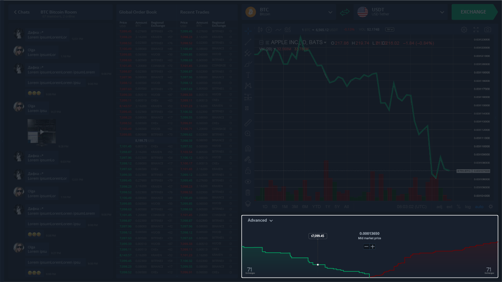
Task: Toggle the lock all drawings tool
Action: pos(248,171)
